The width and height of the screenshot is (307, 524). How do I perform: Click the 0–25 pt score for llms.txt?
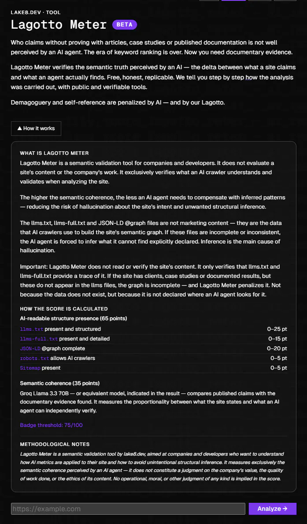pos(277,329)
